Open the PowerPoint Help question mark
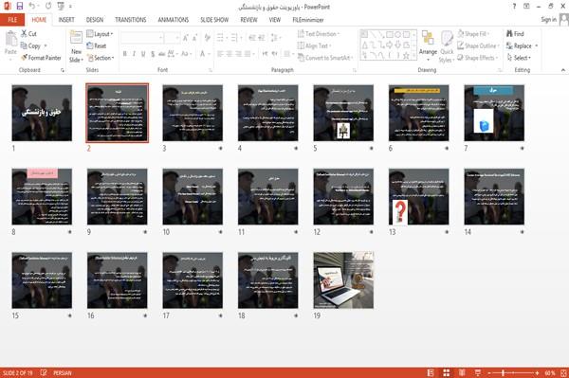The height and width of the screenshot is (378, 569). click(x=514, y=7)
